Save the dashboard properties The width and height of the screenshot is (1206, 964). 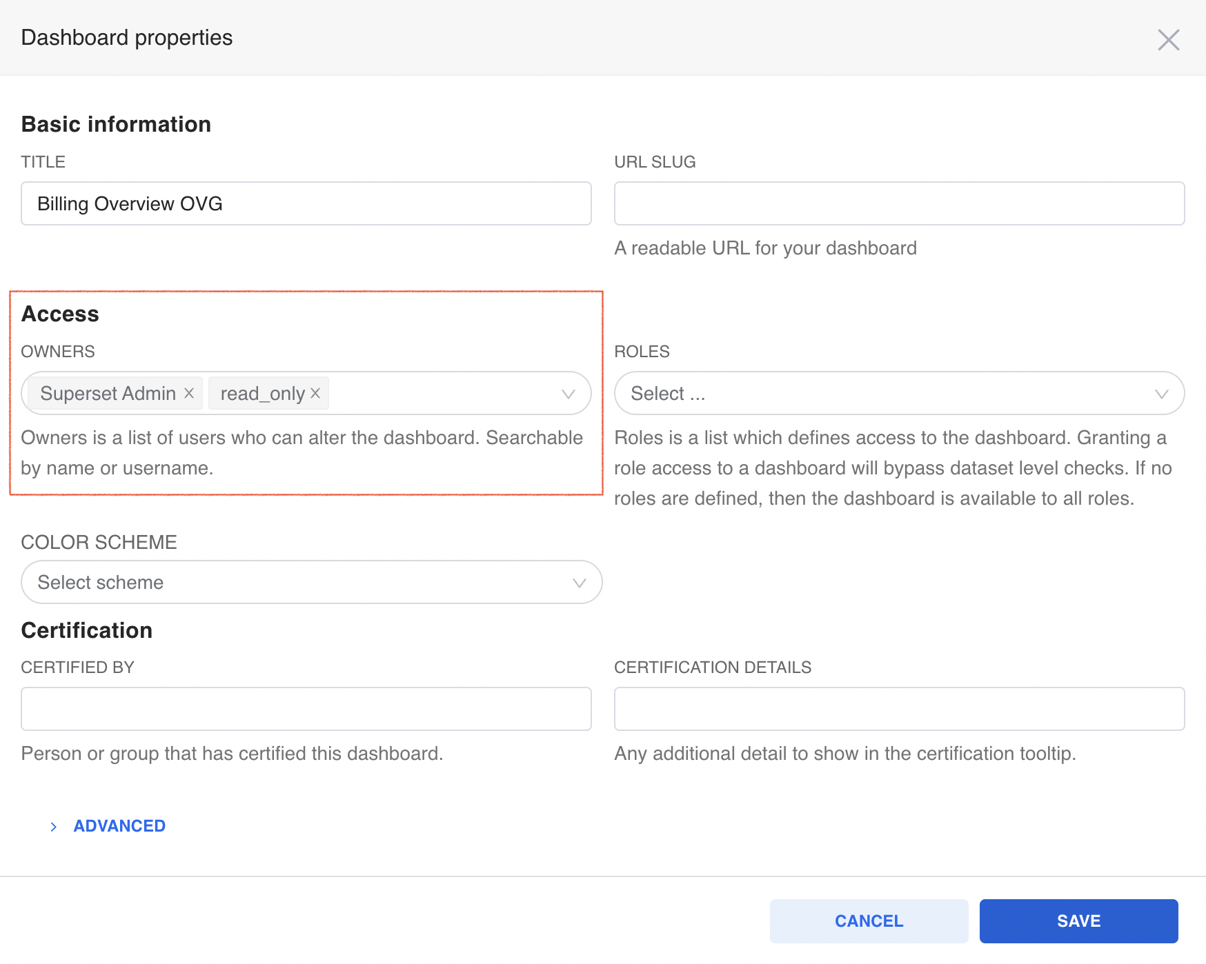pos(1078,921)
